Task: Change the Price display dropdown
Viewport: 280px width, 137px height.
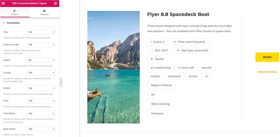Action: coord(41,101)
